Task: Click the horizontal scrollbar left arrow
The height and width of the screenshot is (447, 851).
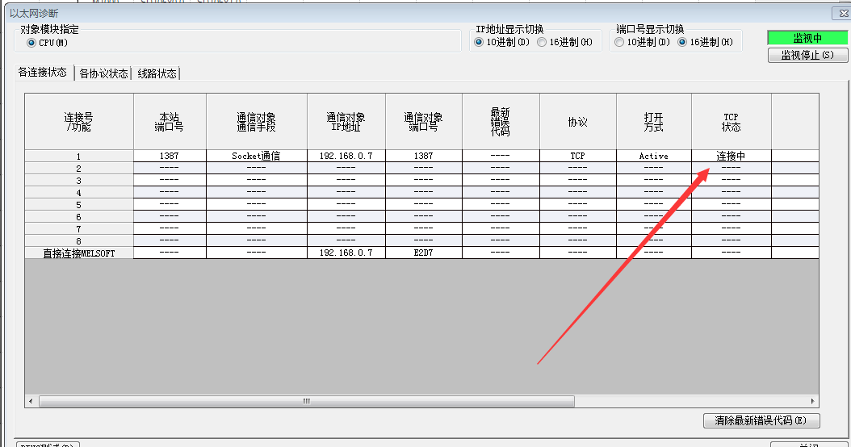Action: [31, 401]
